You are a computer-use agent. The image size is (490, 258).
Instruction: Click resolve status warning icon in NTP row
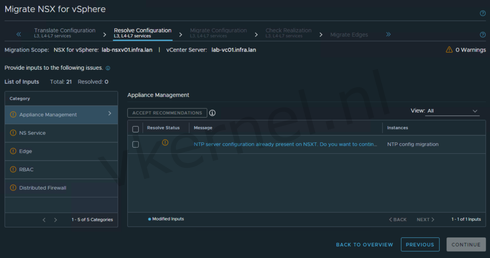tap(165, 142)
